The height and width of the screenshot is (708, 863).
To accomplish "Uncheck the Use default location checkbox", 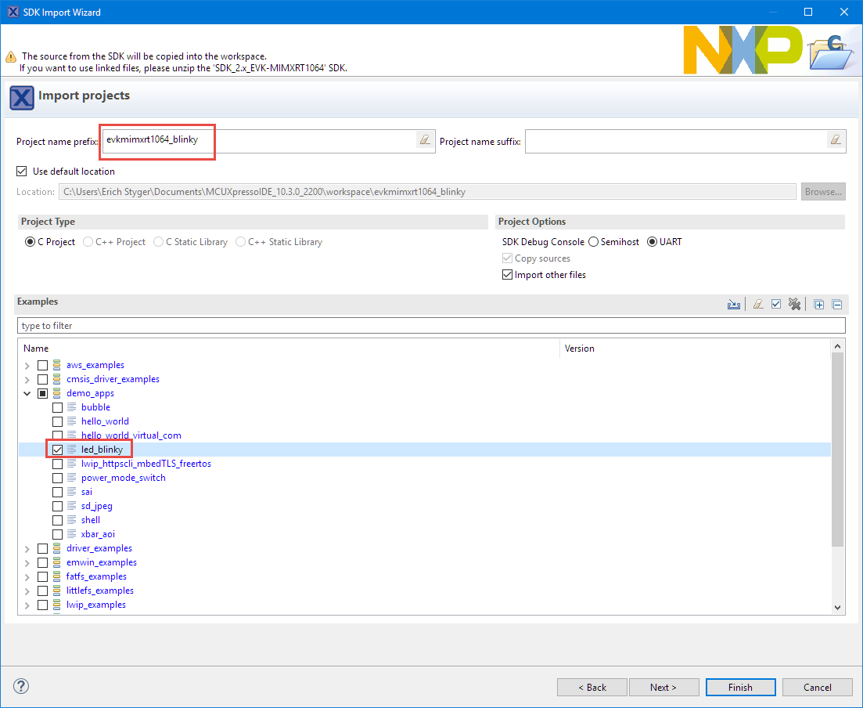I will pyautogui.click(x=22, y=172).
